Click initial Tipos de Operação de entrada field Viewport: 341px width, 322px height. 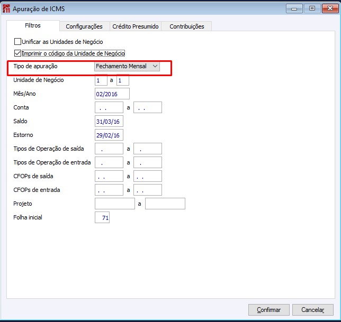coord(109,162)
